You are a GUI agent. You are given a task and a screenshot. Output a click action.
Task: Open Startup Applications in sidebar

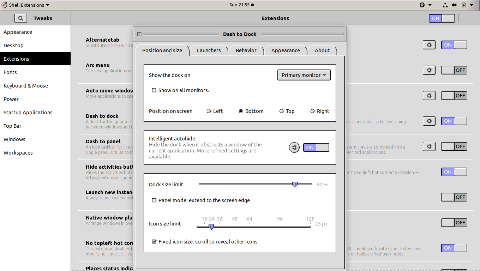click(x=35, y=113)
